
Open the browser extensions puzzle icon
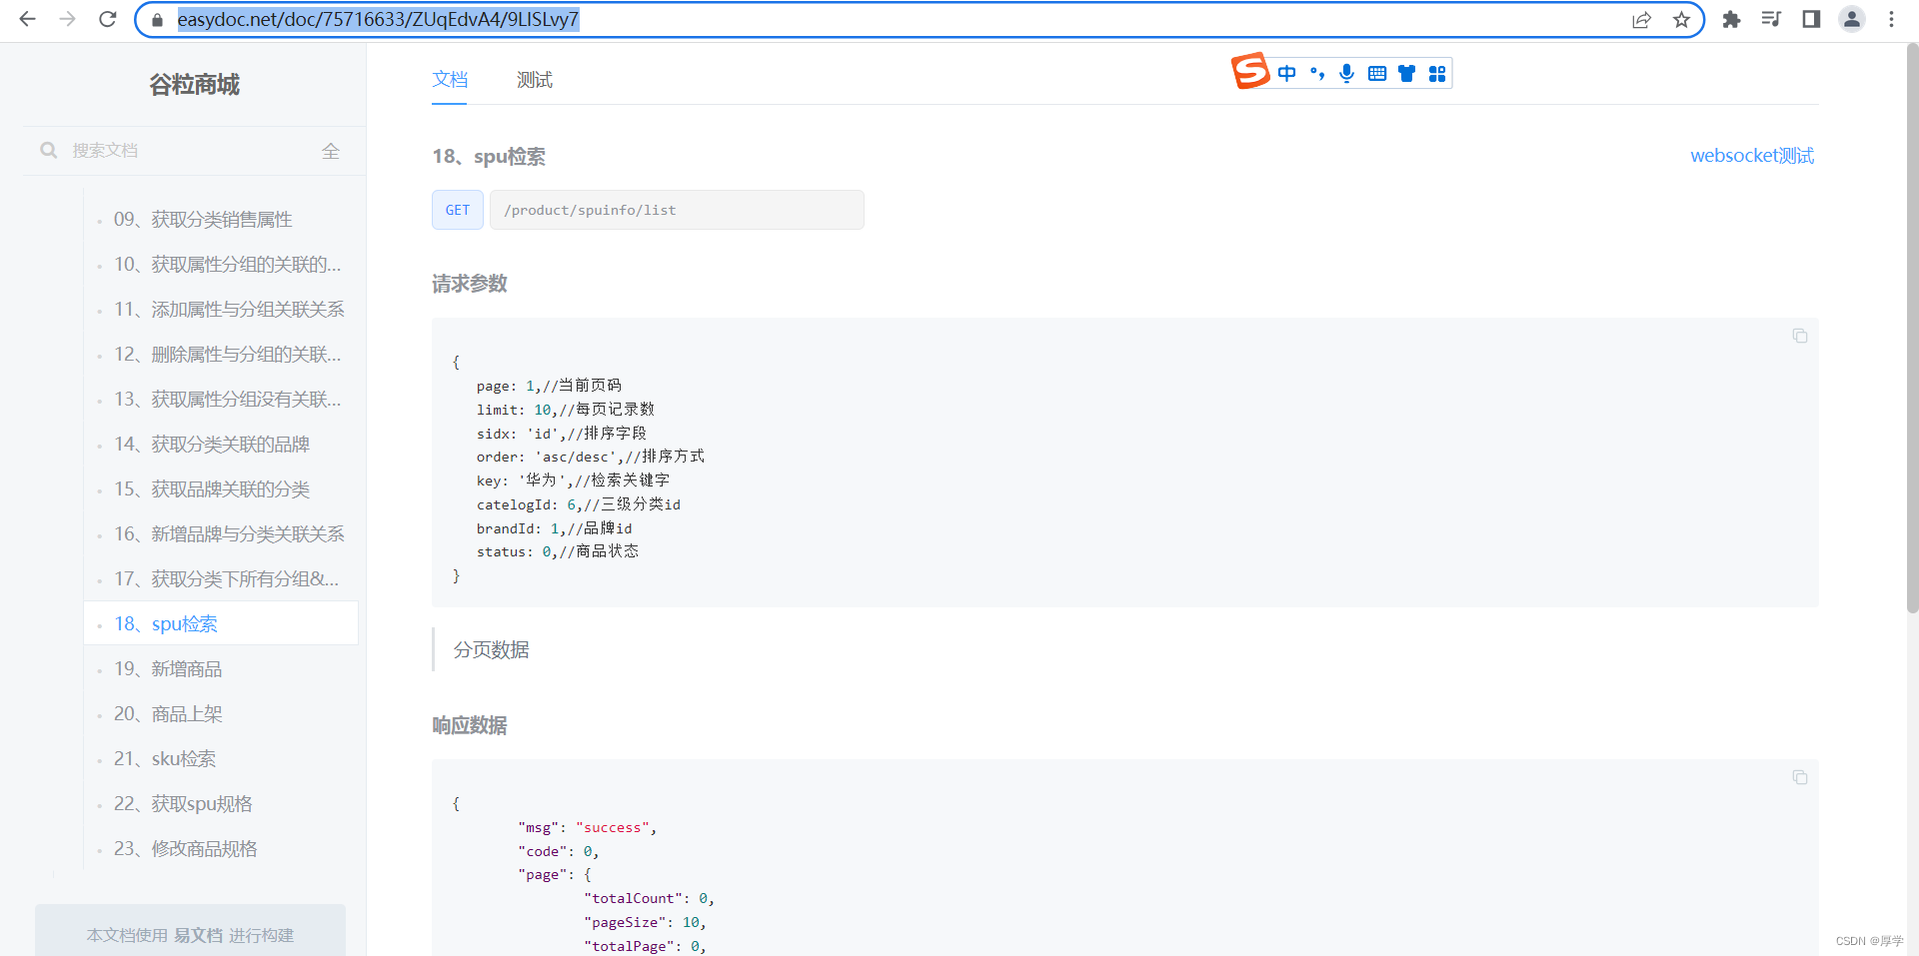tap(1731, 19)
